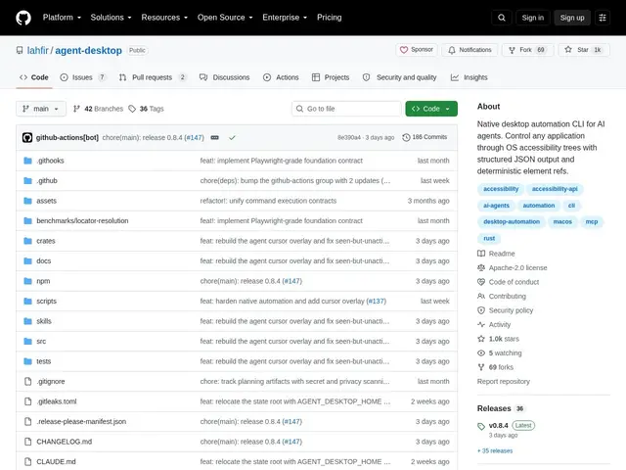This screenshot has height=470, width=626.
Task: Click the Sign up button
Action: tap(572, 18)
